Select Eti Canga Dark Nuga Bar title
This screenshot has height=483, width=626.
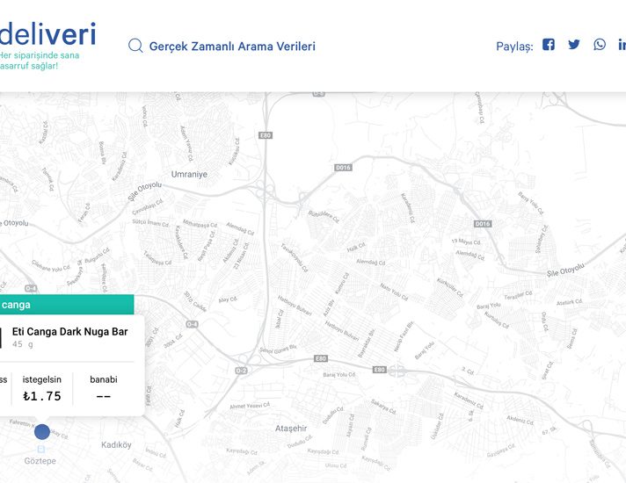pos(69,331)
